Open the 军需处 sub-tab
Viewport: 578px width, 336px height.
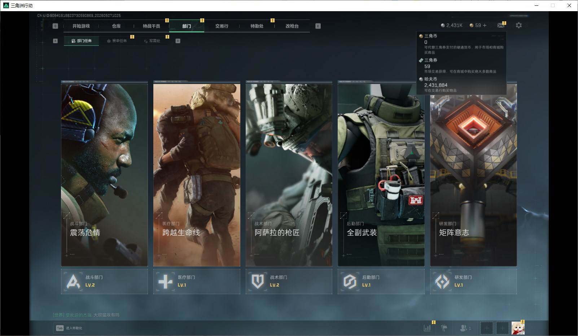pyautogui.click(x=152, y=41)
